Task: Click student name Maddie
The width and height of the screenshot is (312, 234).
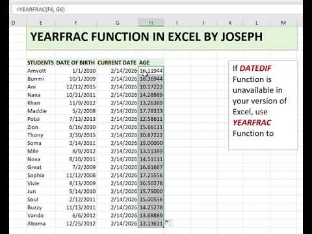Action: coord(37,110)
